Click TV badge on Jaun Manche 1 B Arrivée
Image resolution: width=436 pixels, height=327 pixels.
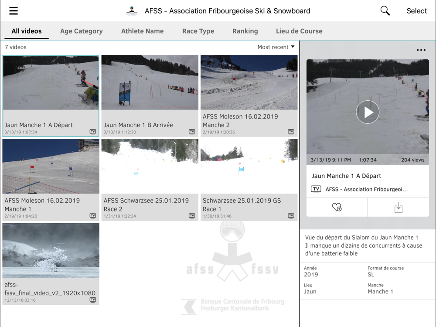pyautogui.click(x=192, y=132)
